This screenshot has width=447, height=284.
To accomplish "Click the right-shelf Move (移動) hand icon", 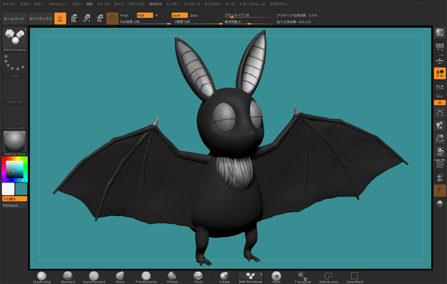I will click(439, 125).
